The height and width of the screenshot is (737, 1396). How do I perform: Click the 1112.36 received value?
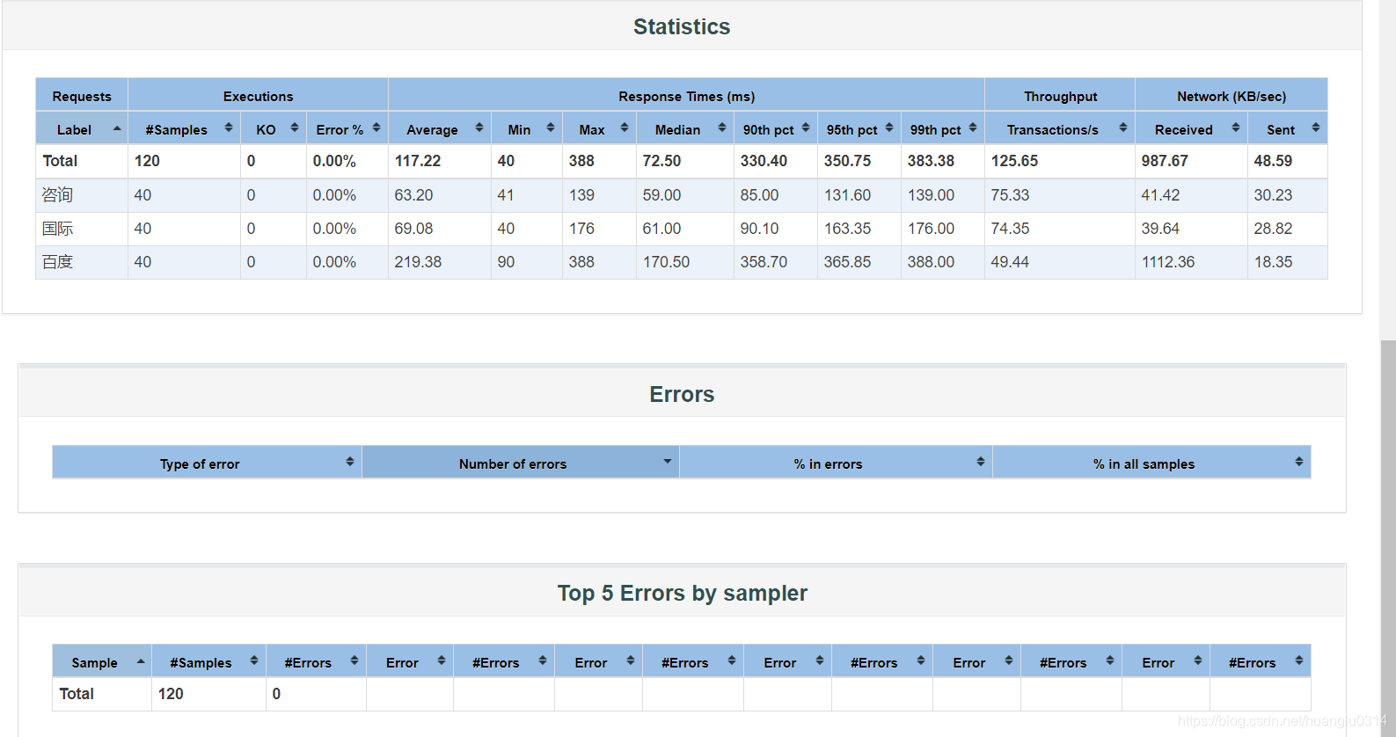click(1168, 262)
